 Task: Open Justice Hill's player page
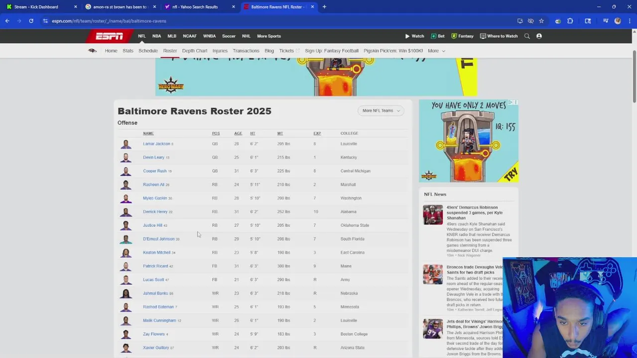pyautogui.click(x=152, y=225)
